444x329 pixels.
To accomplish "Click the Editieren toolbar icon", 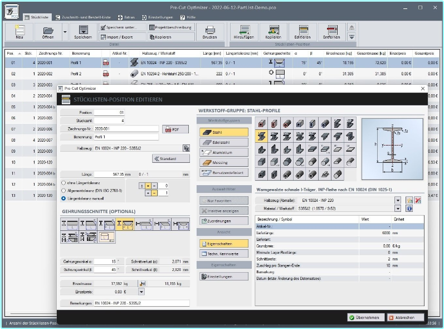I will click(302, 32).
